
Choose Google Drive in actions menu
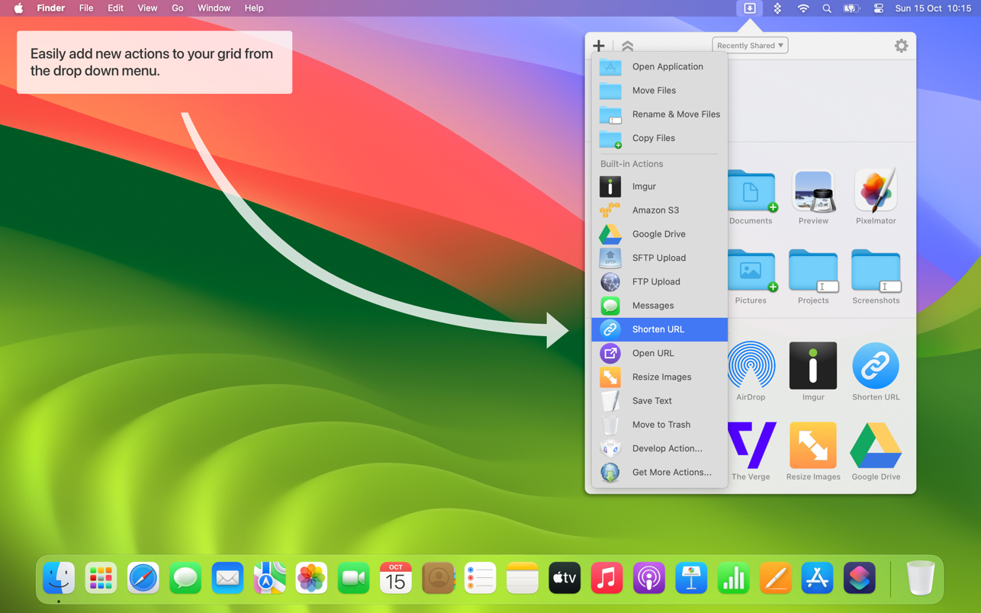pyautogui.click(x=659, y=234)
